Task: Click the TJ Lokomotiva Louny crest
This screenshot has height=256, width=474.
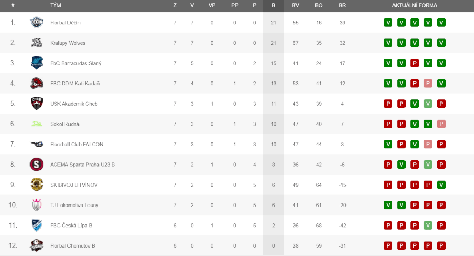Action: (x=36, y=205)
